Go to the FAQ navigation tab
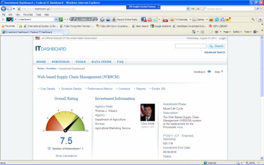The image size is (264, 165). tap(120, 62)
